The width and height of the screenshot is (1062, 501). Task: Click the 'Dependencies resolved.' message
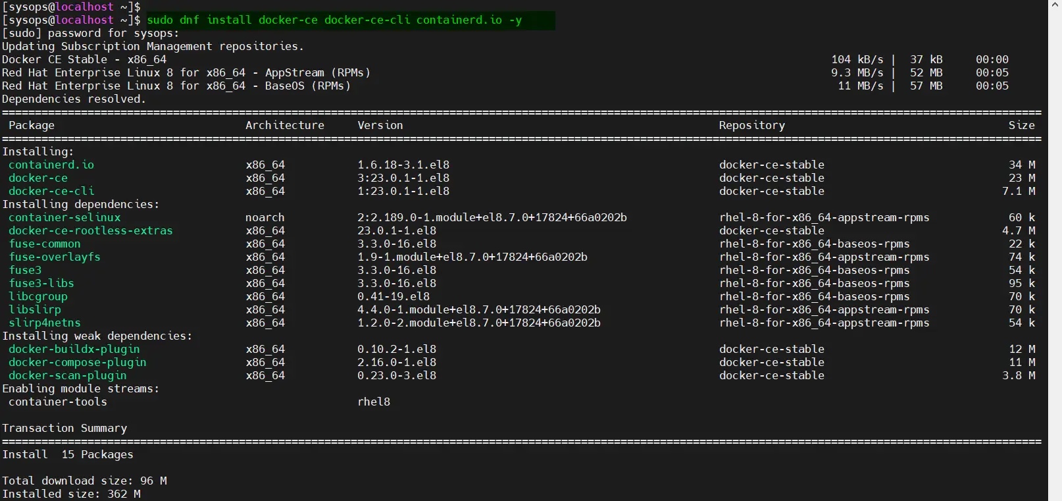pos(74,99)
